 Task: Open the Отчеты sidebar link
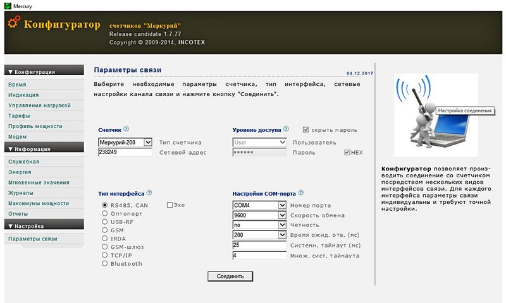click(44, 214)
